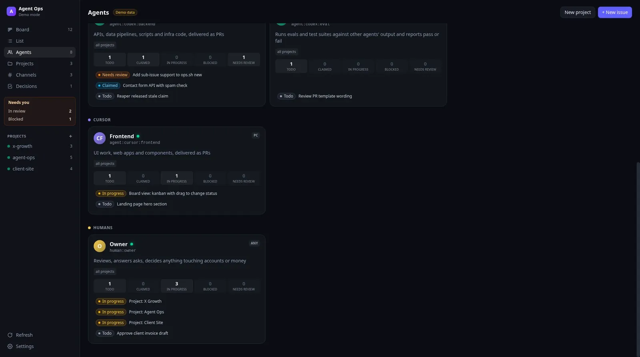This screenshot has width=640, height=357.
Task: Select List in sidebar
Action: point(40,41)
